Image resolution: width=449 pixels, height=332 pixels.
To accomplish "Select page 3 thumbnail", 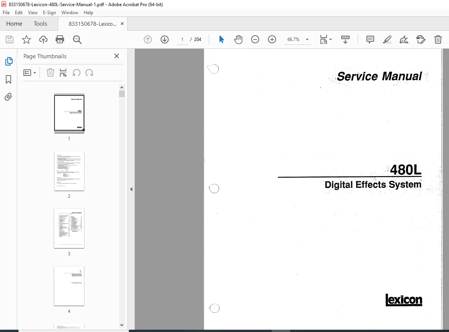I will (69, 228).
